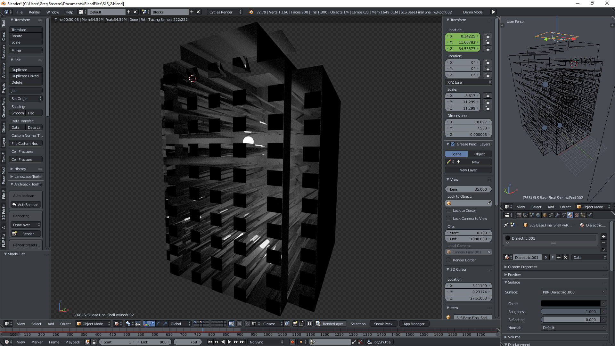Image resolution: width=615 pixels, height=346 pixels.
Task: Click the Duplicate Linked button
Action: point(25,76)
